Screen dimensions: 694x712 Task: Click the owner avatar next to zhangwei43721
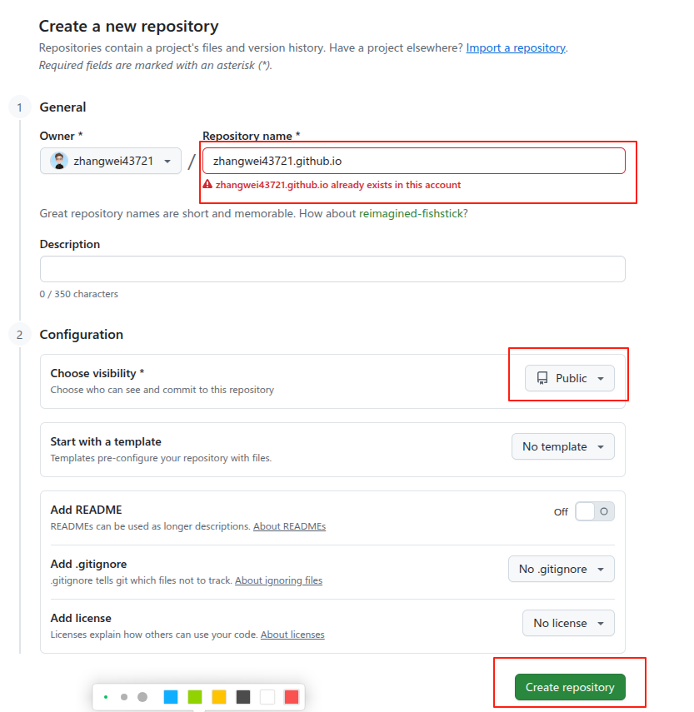[57, 160]
